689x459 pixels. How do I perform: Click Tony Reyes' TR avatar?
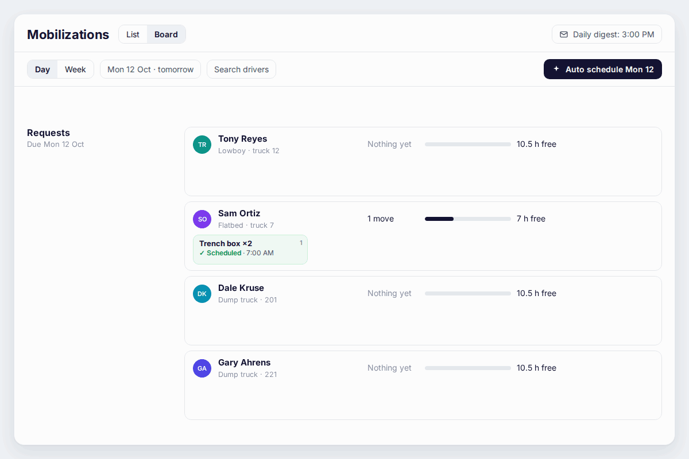202,145
